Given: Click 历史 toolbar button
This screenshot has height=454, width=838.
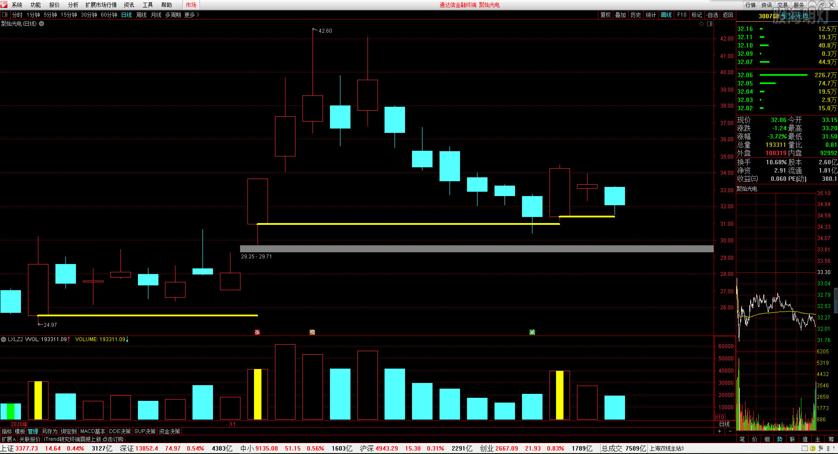Looking at the screenshot, I should click(636, 15).
